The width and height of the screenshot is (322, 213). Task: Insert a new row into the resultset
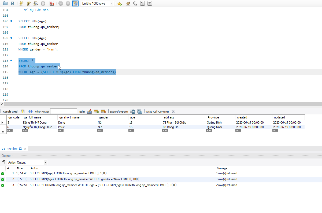coord(97,111)
